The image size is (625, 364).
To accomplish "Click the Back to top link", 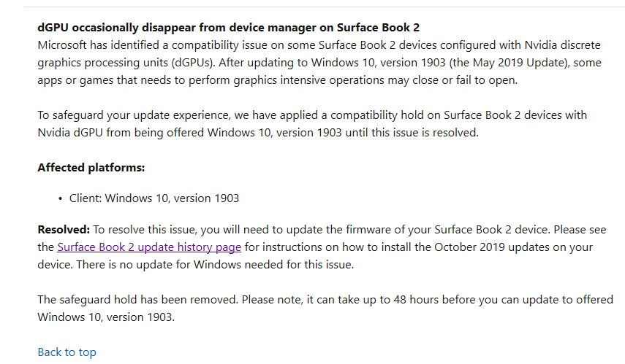I will tap(67, 352).
